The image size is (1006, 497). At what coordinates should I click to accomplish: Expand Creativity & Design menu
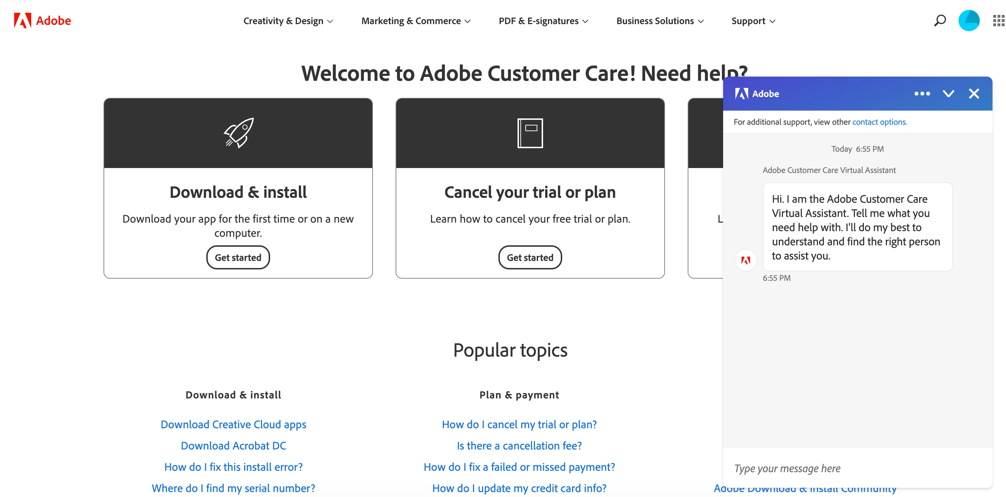click(288, 21)
